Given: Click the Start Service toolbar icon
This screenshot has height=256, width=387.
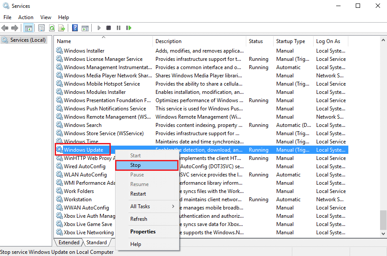Looking at the screenshot, I should coord(99,27).
